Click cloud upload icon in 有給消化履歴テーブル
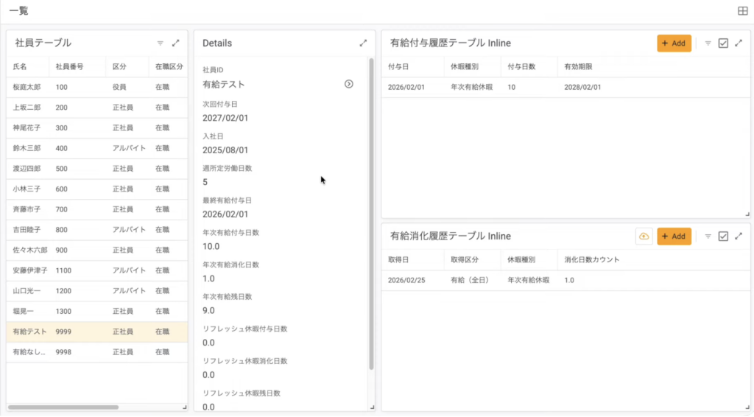The width and height of the screenshot is (754, 417). pos(644,236)
